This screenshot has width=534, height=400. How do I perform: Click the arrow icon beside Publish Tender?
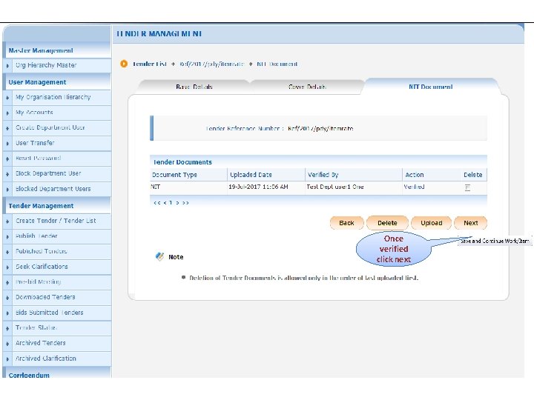coord(7,237)
